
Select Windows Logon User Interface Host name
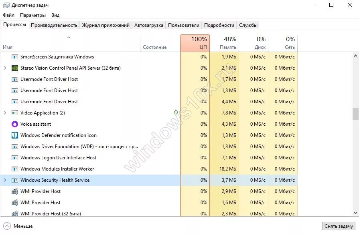(x=59, y=157)
